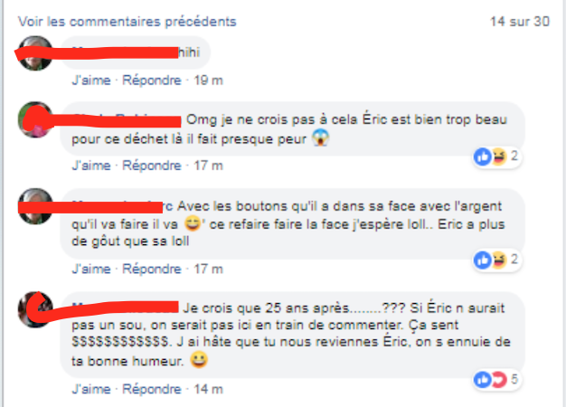Image resolution: width=566 pixels, height=407 pixels.
Task: Open thumbs-up reaction on 'Avec les boutons' comment
Action: click(x=483, y=260)
